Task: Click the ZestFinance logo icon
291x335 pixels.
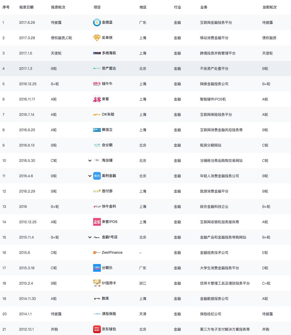Action: (97, 253)
